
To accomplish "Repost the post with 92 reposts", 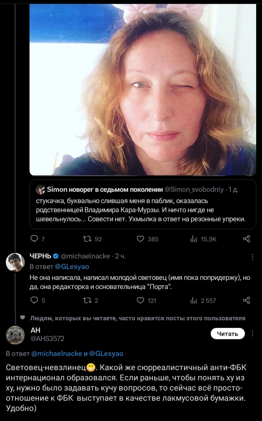I will coord(87,239).
